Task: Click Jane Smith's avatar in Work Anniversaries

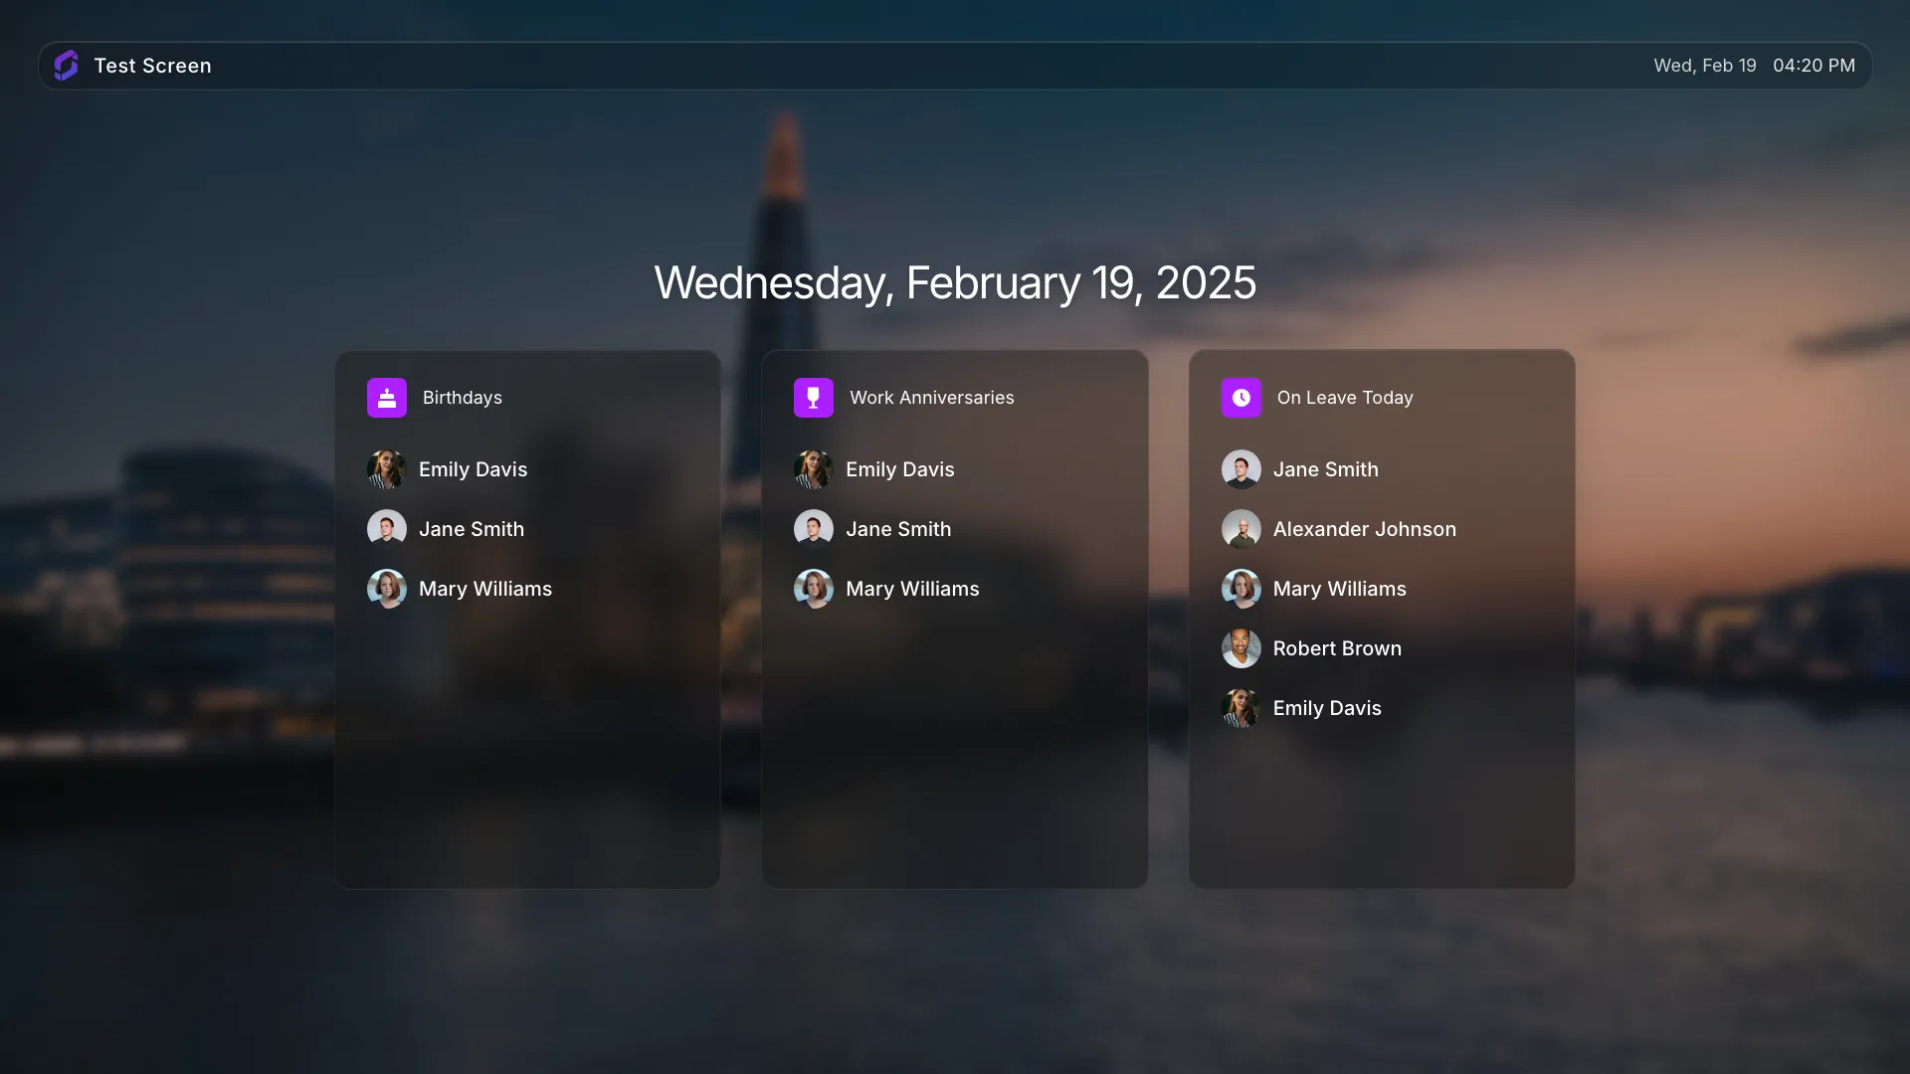Action: 814,529
